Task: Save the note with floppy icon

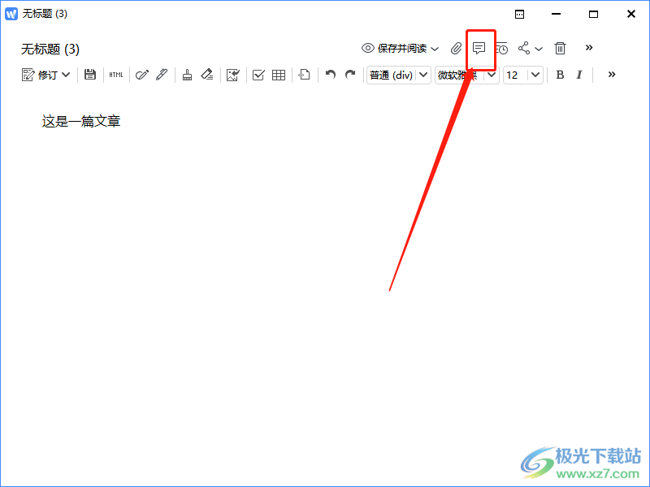Action: pos(90,75)
